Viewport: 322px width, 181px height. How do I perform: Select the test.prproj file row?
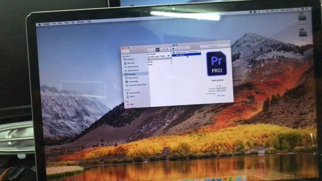tap(187, 55)
